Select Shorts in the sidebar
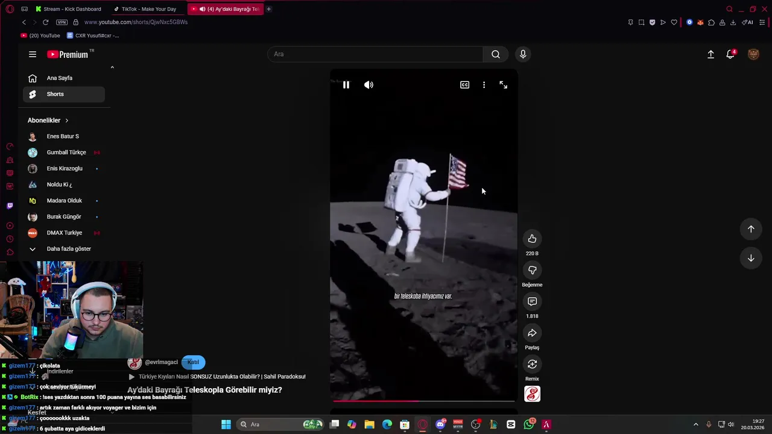 (64, 94)
